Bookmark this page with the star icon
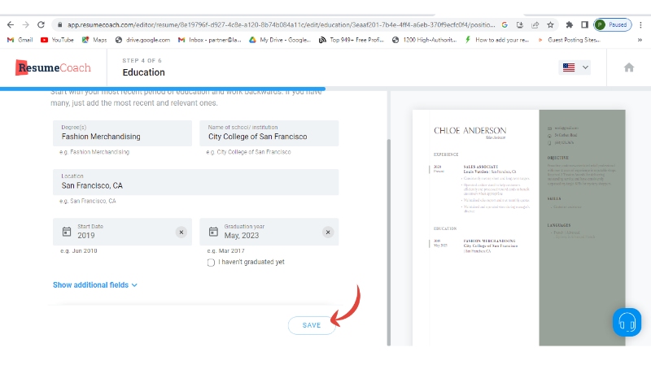The width and height of the screenshot is (651, 365). click(x=550, y=25)
